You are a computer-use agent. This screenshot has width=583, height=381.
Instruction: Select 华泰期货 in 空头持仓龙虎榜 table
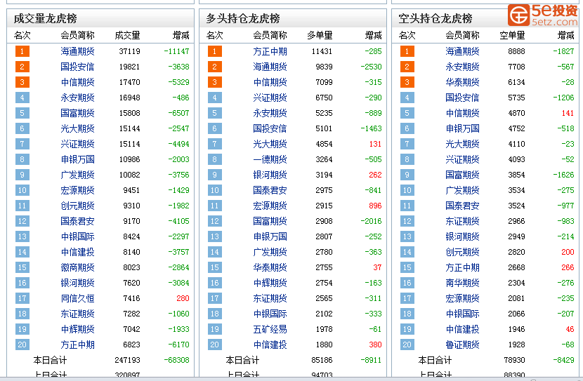tap(462, 82)
